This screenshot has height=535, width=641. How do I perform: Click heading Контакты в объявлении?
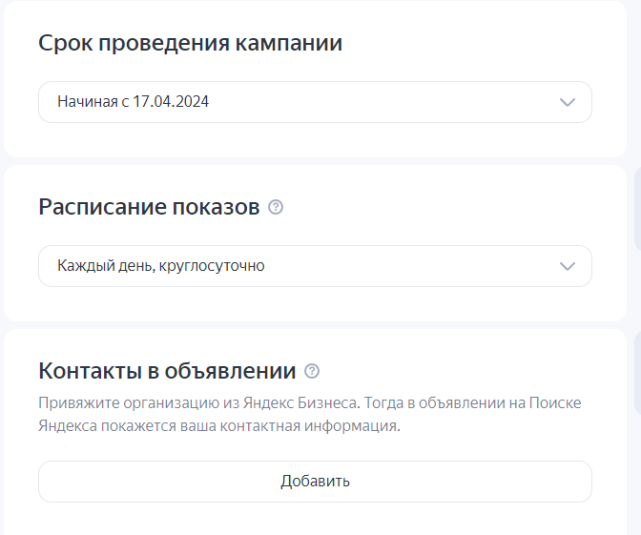(167, 371)
